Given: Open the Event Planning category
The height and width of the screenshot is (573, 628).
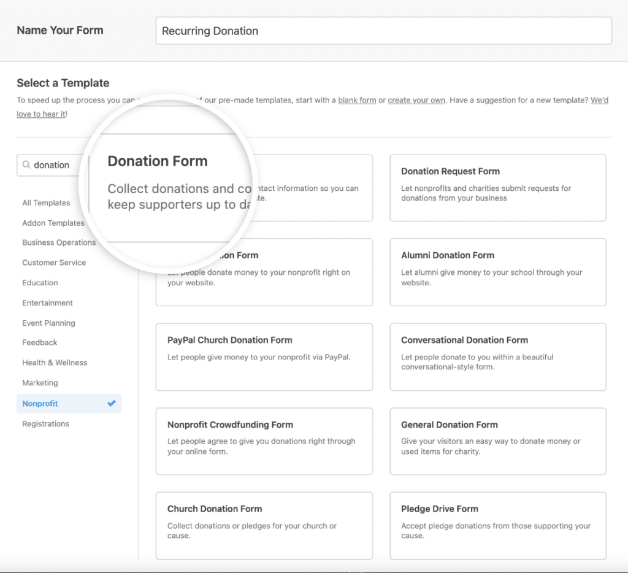Looking at the screenshot, I should click(x=48, y=323).
